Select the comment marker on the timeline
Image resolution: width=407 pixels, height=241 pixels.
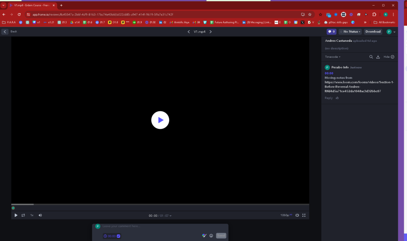[13, 208]
